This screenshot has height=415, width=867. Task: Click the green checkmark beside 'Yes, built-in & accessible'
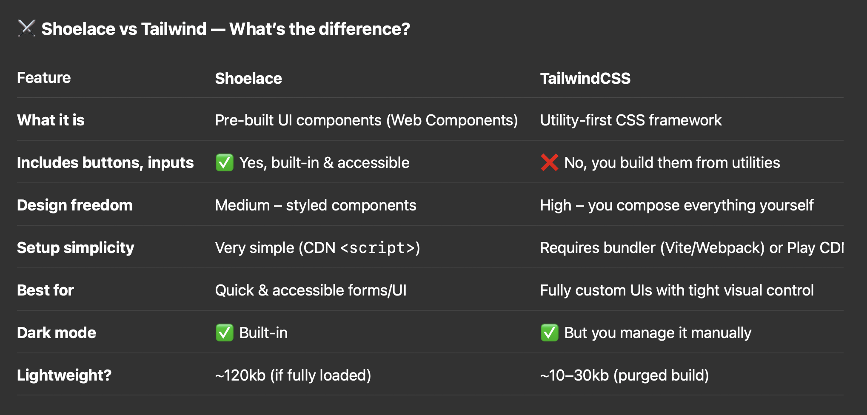225,162
